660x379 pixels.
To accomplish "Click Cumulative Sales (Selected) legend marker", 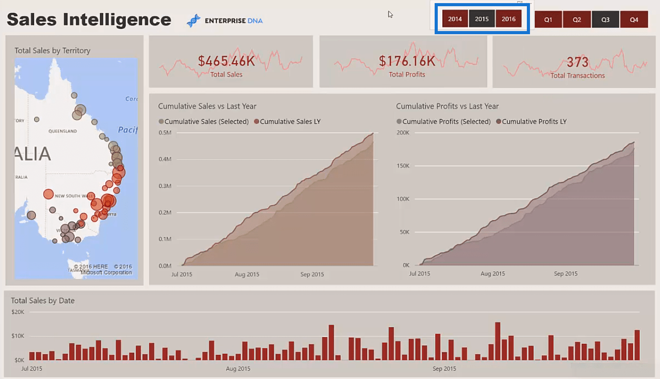I will (161, 122).
